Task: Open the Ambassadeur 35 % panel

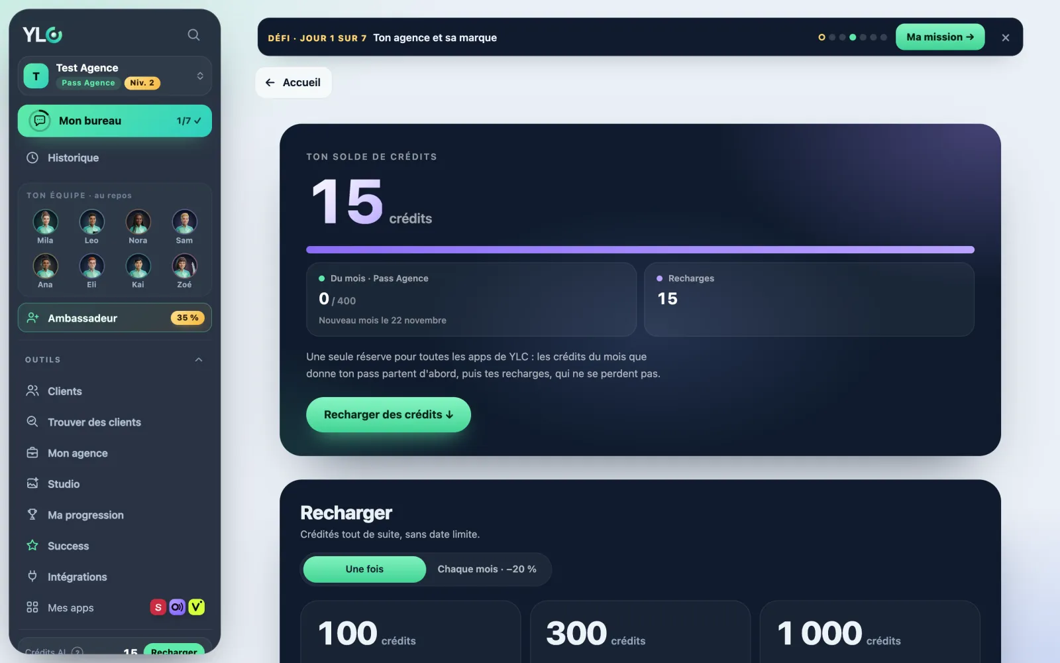Action: coord(115,318)
